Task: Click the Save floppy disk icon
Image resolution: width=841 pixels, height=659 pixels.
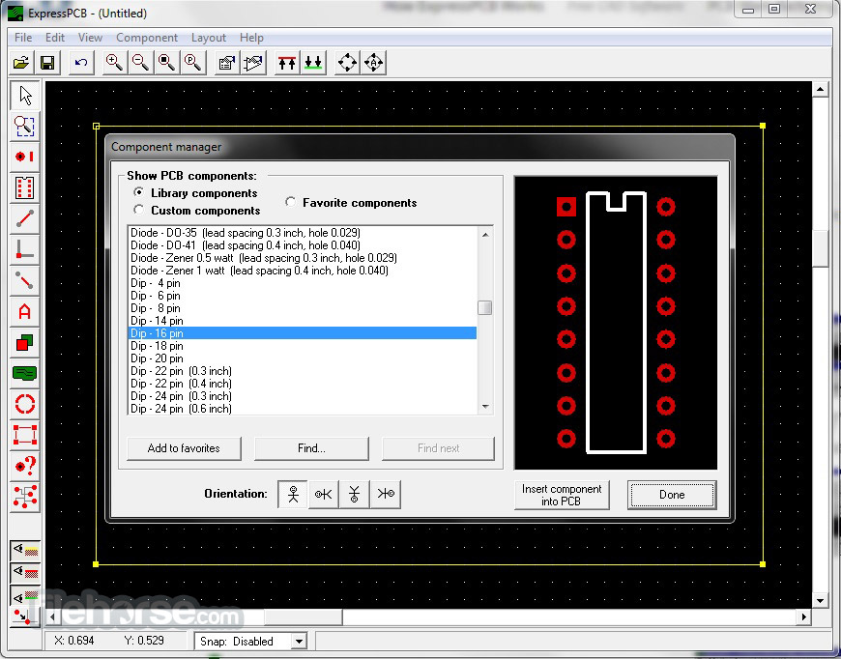Action: click(x=47, y=63)
